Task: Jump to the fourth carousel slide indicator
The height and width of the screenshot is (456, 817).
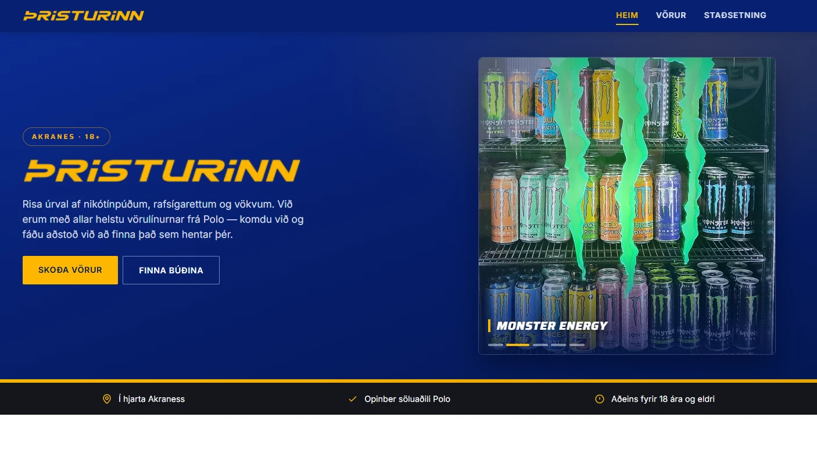Action: (558, 345)
